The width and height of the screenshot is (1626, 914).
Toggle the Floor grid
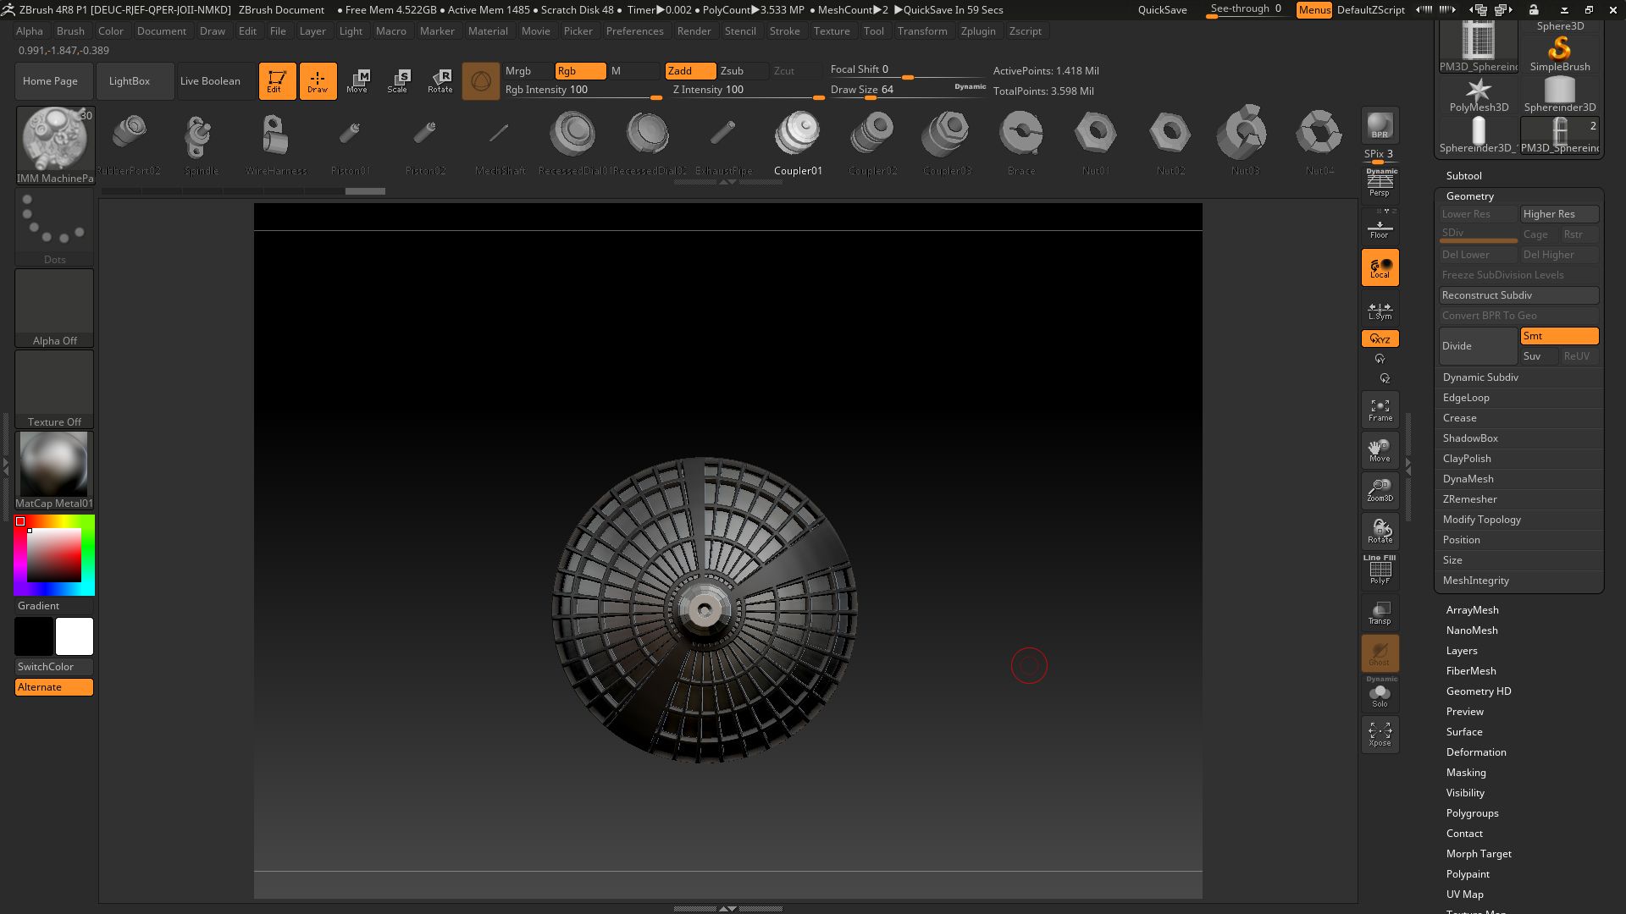click(x=1380, y=228)
